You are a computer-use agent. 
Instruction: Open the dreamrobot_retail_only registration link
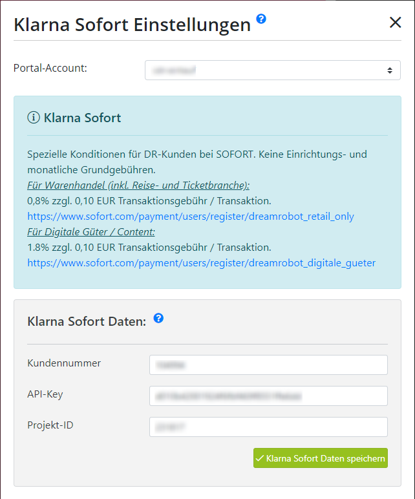tap(191, 217)
